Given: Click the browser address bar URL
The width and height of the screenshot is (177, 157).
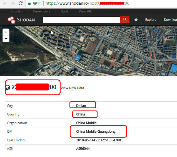Looking at the screenshot, I should pyautogui.click(x=87, y=3).
